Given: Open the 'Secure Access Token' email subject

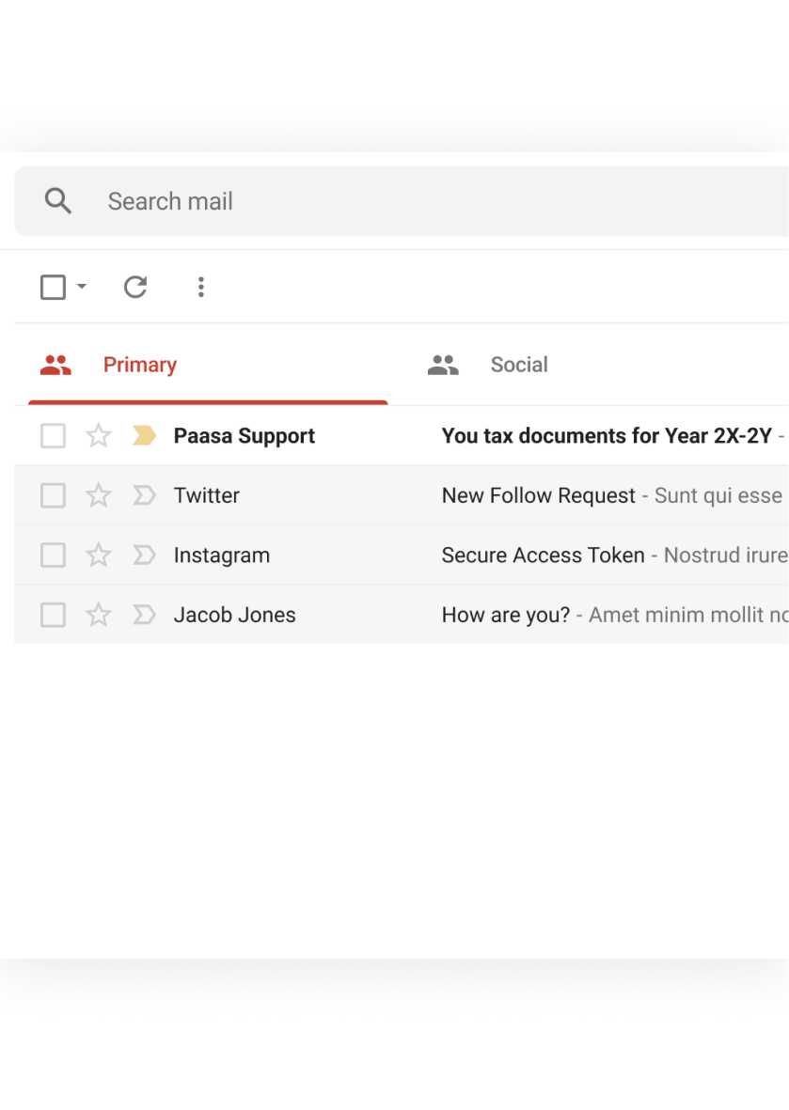Looking at the screenshot, I should click(544, 555).
